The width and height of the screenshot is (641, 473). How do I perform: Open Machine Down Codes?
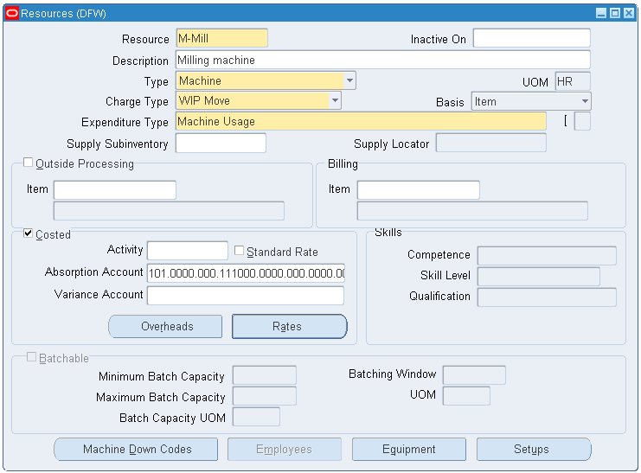(x=136, y=450)
